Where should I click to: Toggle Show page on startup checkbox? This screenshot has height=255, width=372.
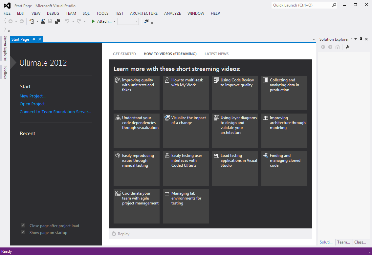click(x=23, y=232)
